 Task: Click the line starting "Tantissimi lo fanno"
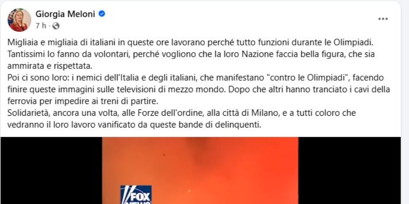191,54
